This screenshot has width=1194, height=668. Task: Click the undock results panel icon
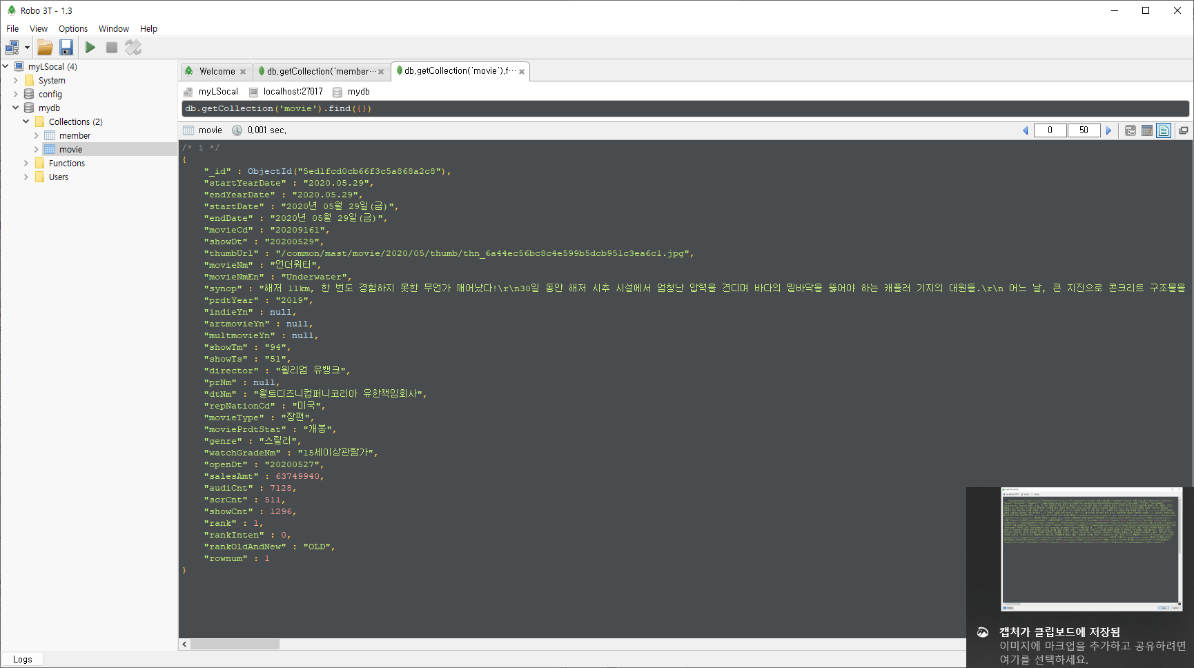tap(1184, 130)
